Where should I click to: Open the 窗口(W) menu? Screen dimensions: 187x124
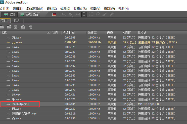point(109,9)
